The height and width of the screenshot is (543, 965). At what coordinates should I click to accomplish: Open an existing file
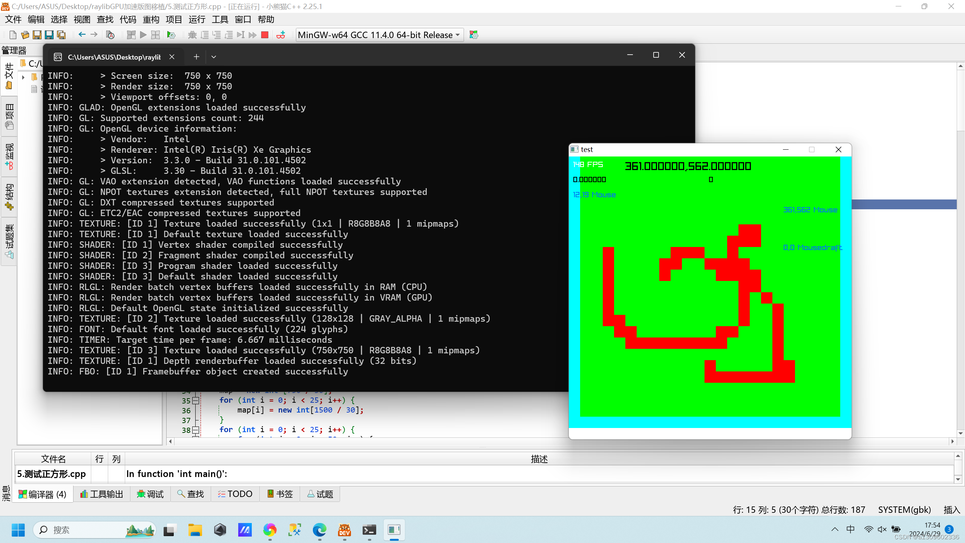[25, 35]
